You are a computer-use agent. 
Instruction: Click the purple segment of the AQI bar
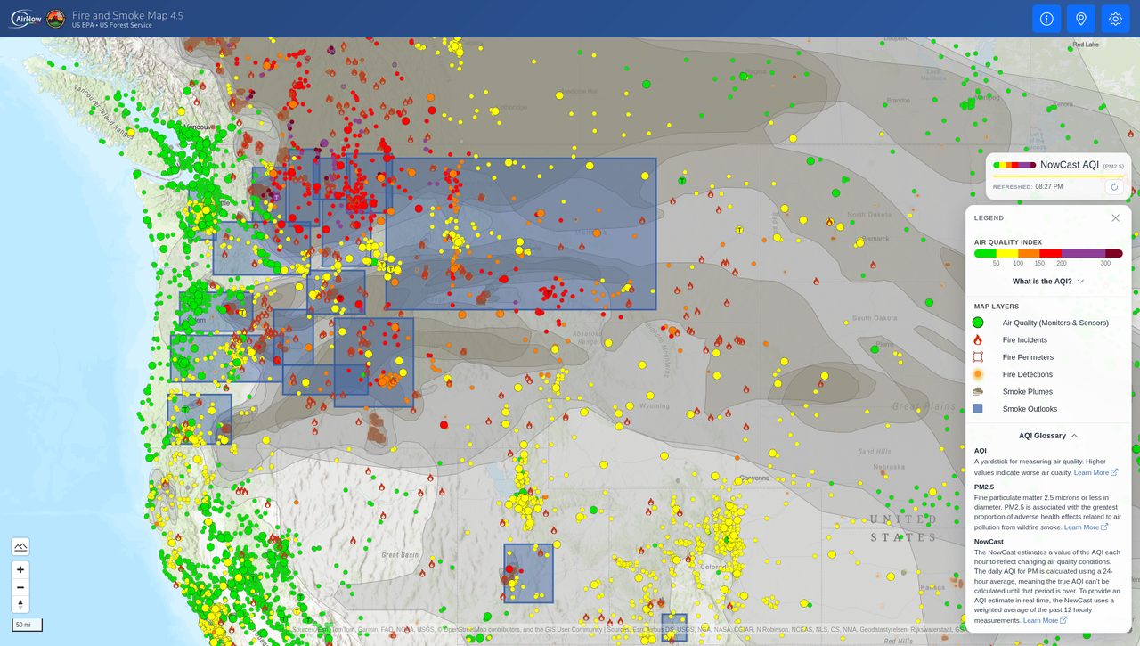[1083, 253]
